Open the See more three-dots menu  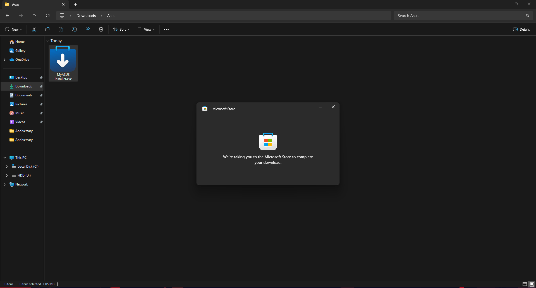click(166, 29)
